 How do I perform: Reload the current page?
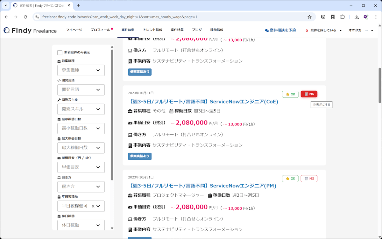pos(25,17)
